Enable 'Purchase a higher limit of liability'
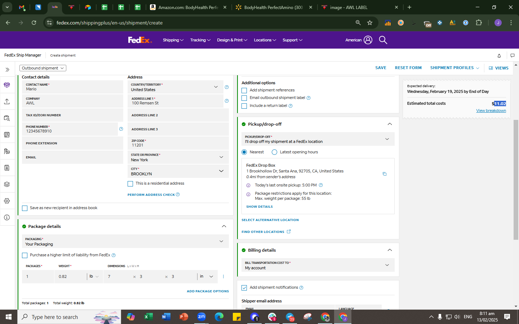This screenshot has height=324, width=519. click(25, 255)
